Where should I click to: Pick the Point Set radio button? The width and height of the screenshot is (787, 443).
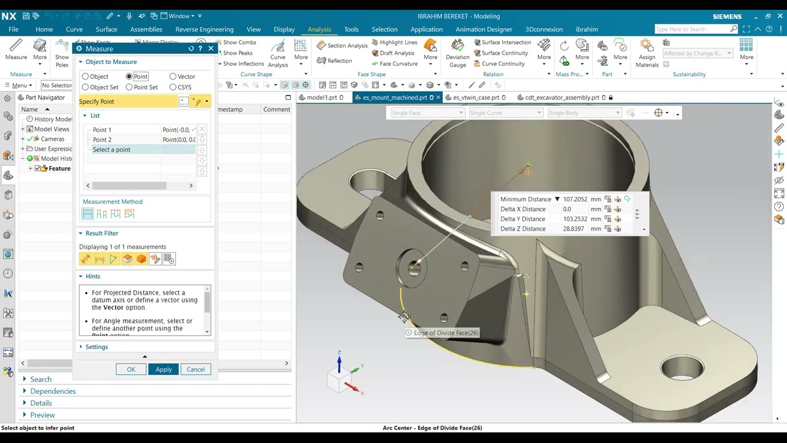[129, 87]
